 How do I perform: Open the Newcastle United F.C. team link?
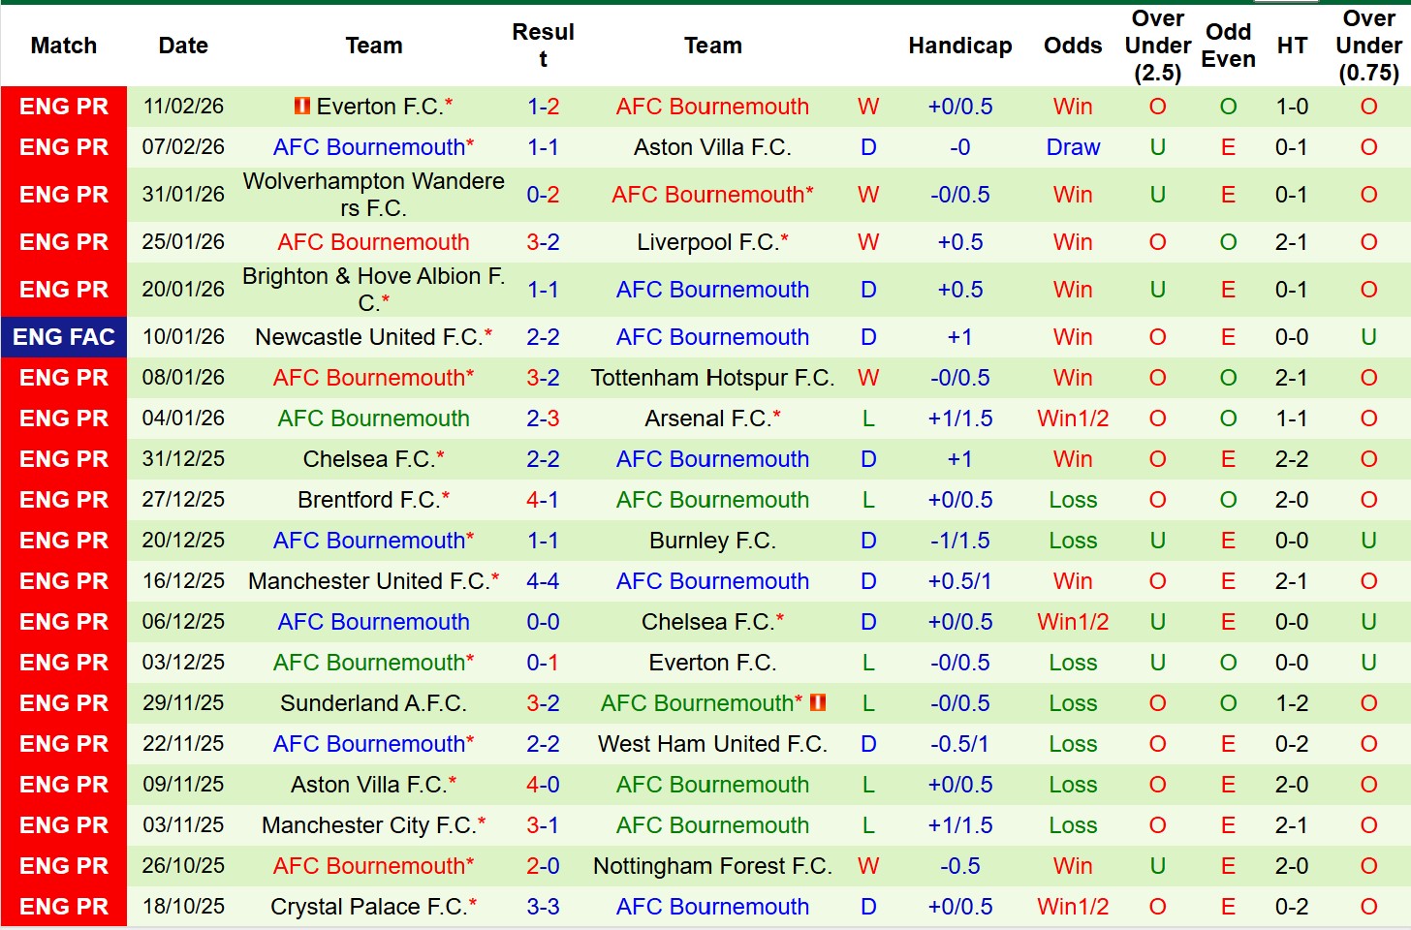tap(368, 337)
